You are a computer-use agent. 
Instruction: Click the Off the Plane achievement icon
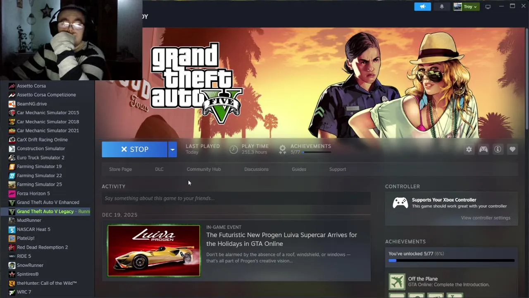coord(397,282)
